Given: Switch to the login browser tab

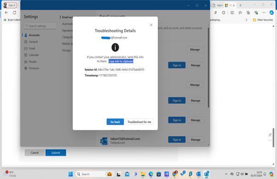Looking at the screenshot, I should [218, 6].
